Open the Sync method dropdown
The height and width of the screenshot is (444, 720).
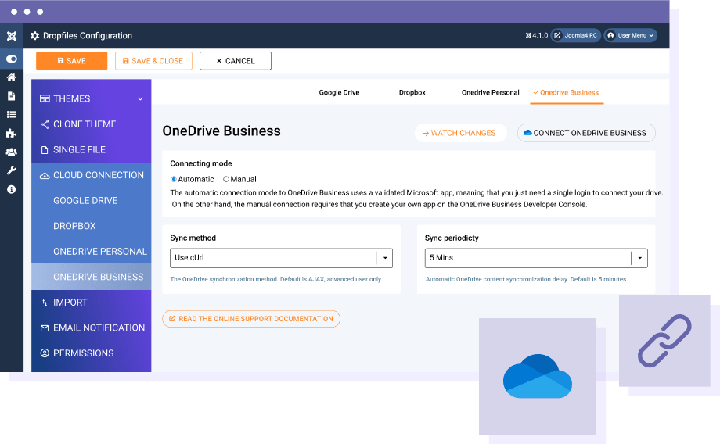(x=281, y=258)
